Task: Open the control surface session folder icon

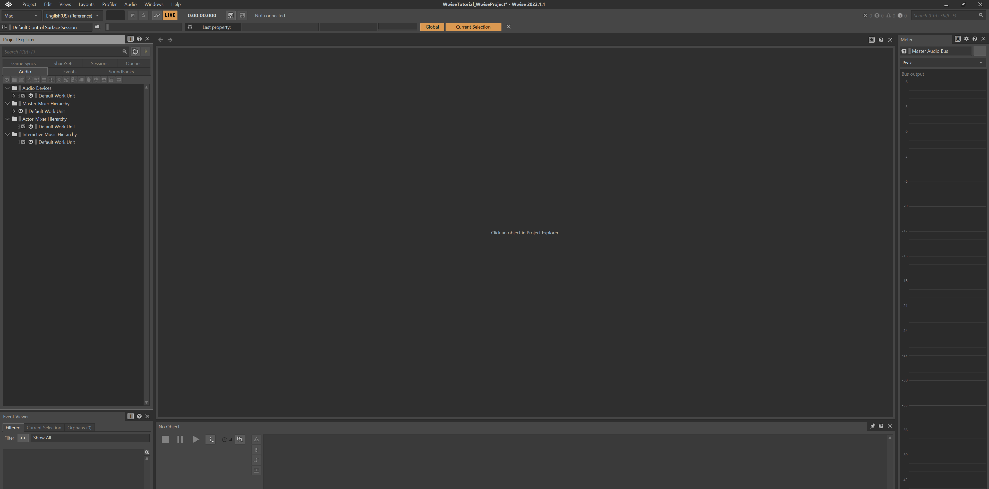Action: [97, 27]
